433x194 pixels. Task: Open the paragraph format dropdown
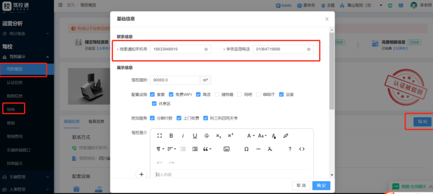[x=161, y=149]
